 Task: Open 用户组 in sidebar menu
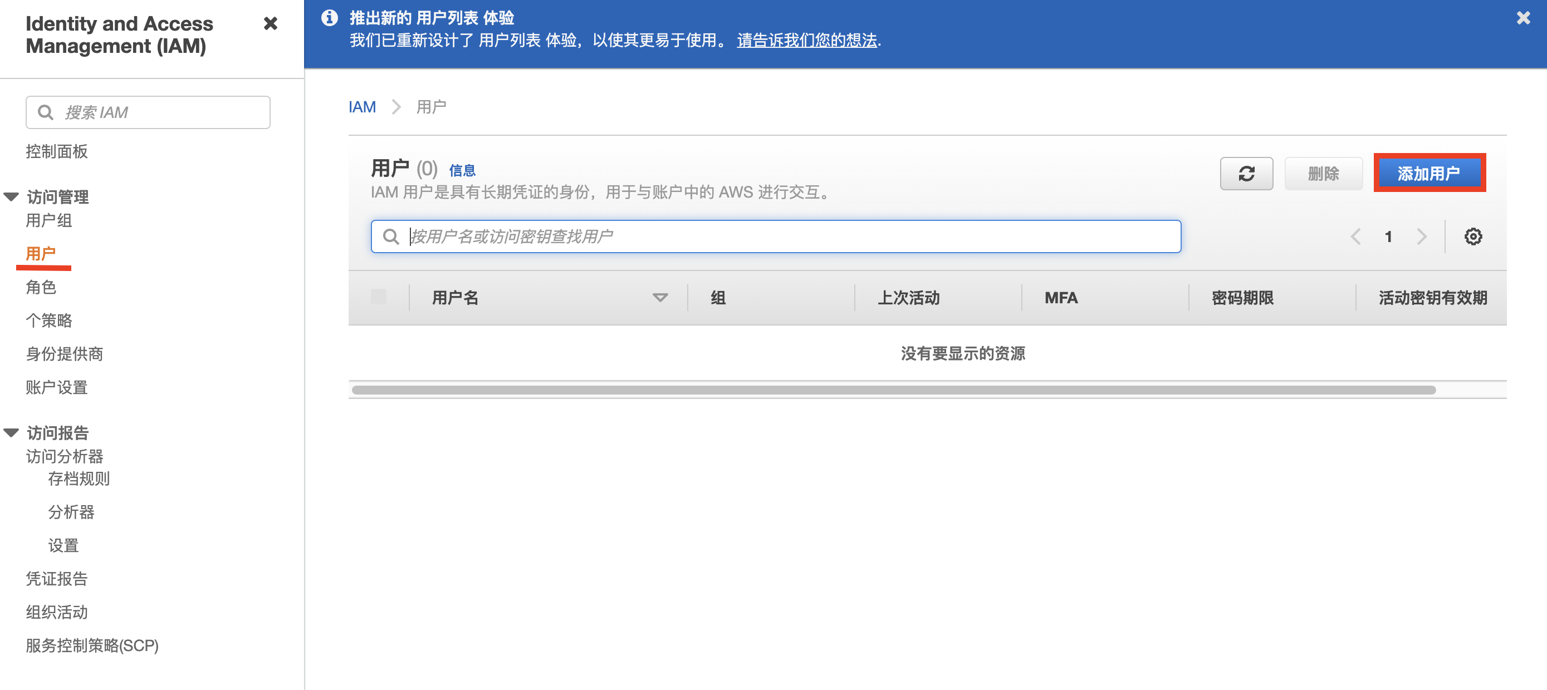[x=48, y=220]
